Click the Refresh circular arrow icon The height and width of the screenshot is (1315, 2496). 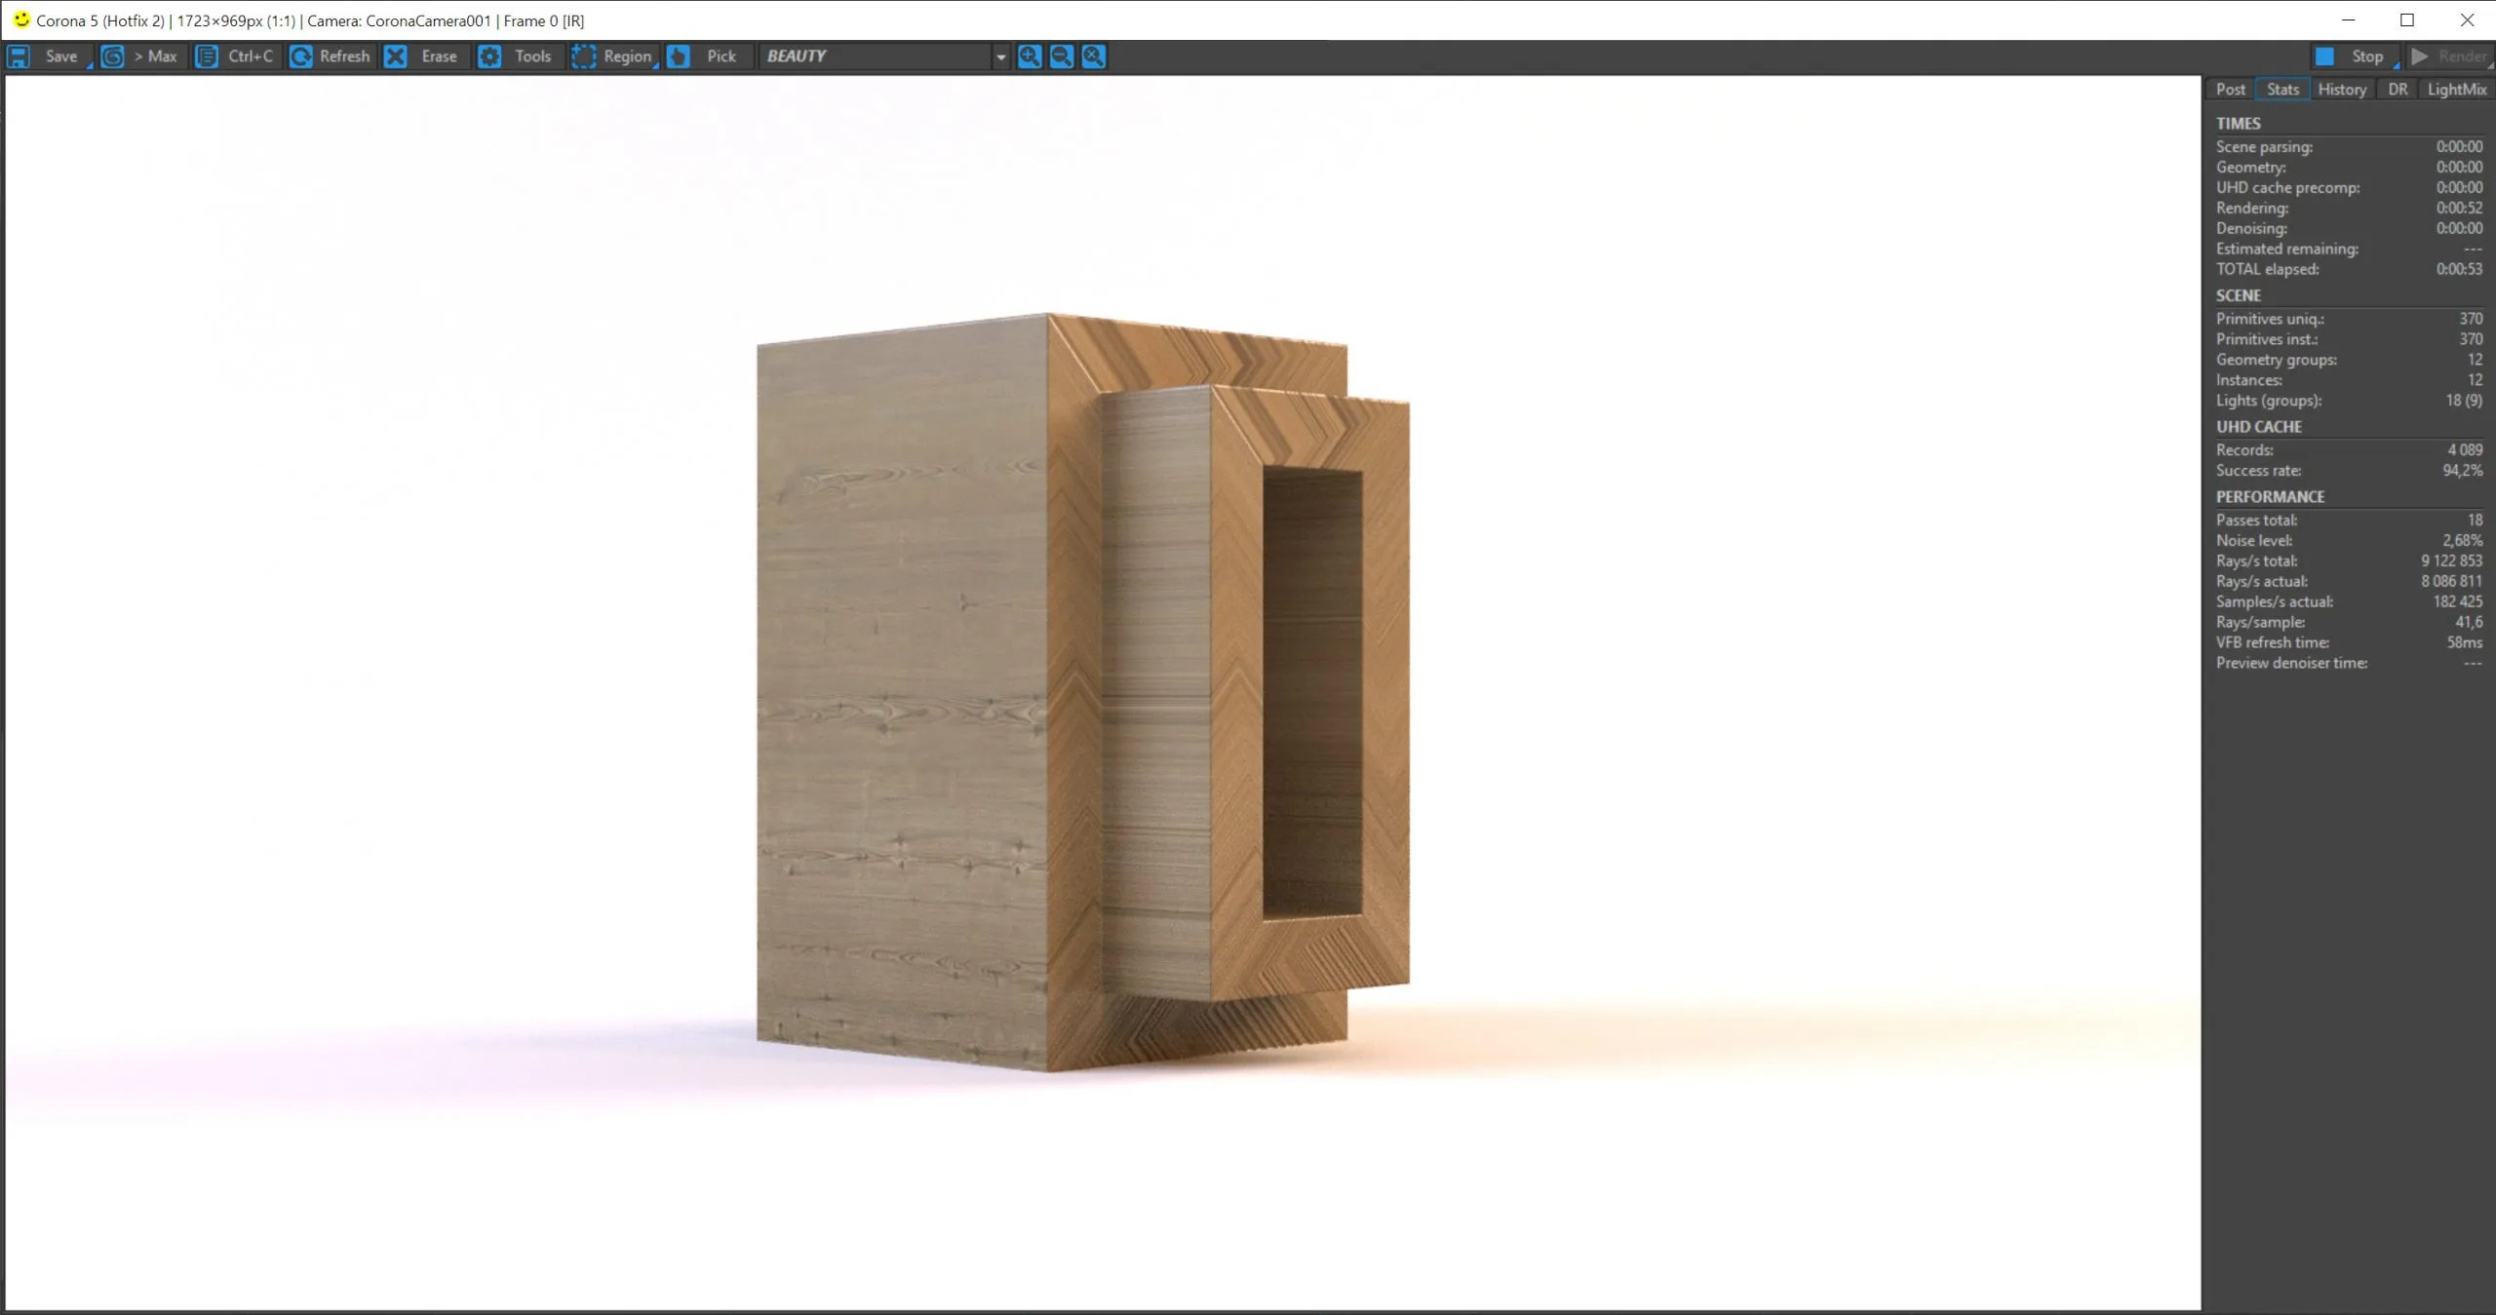point(301,57)
